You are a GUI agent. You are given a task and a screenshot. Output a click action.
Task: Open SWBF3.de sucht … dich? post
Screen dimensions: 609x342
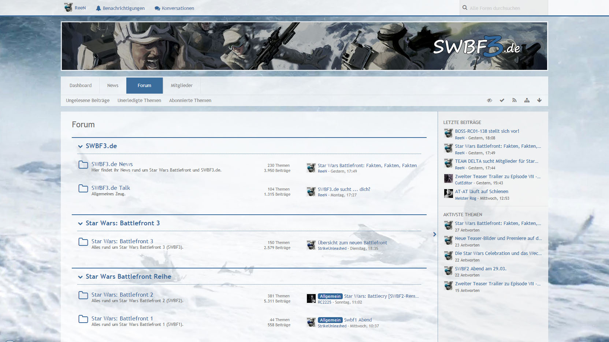coord(344,189)
